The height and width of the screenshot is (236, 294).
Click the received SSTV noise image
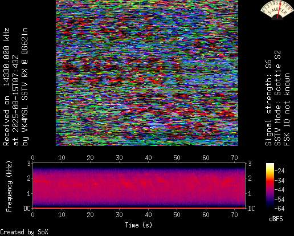(147, 73)
